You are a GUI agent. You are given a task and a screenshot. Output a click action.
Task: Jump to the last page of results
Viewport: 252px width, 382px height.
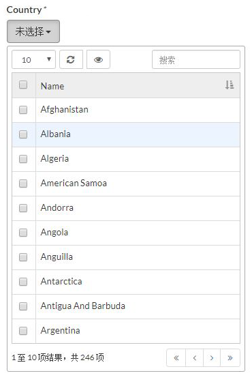point(230,357)
